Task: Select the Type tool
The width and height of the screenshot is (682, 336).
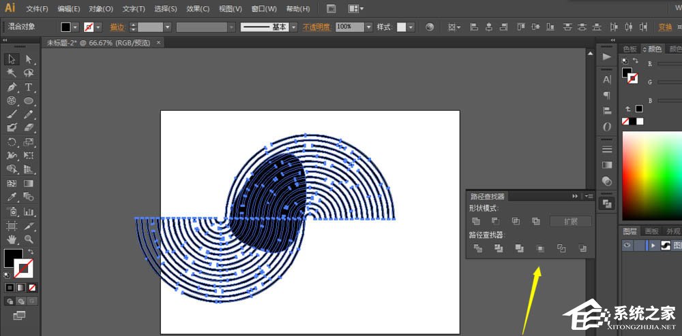Action: (29, 87)
